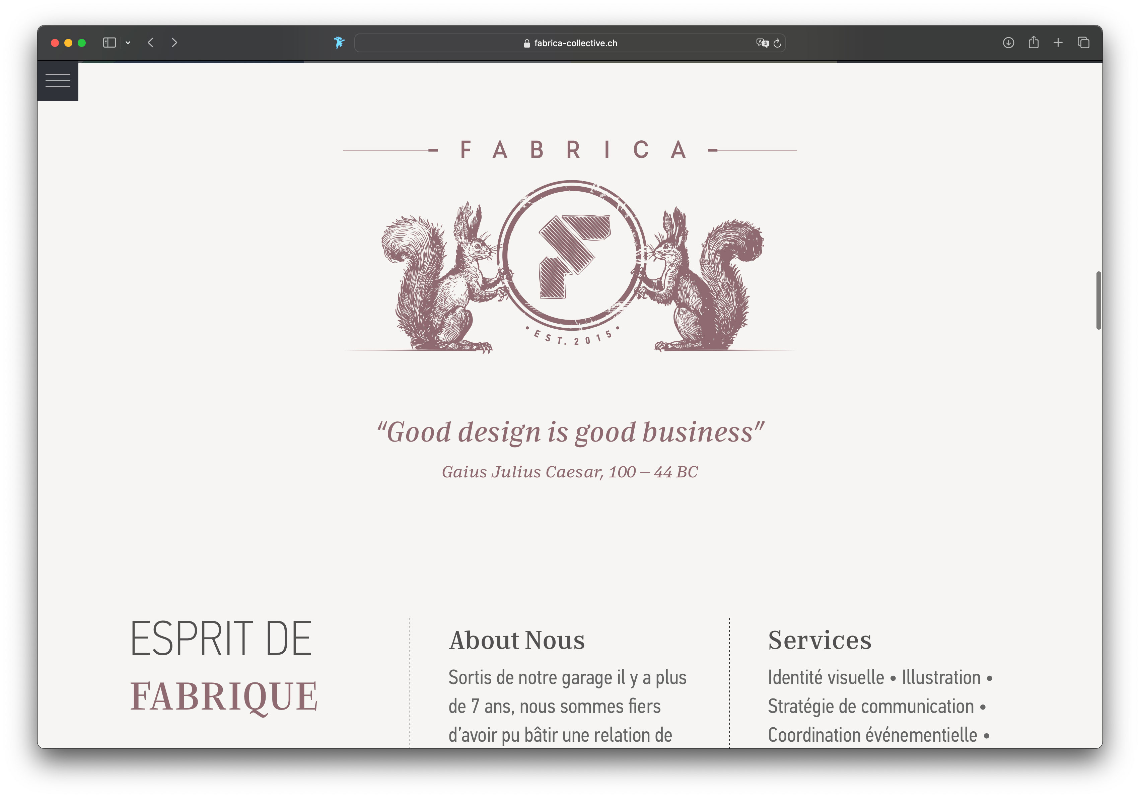Open the hamburger navigation menu
The width and height of the screenshot is (1140, 798).
tap(58, 80)
